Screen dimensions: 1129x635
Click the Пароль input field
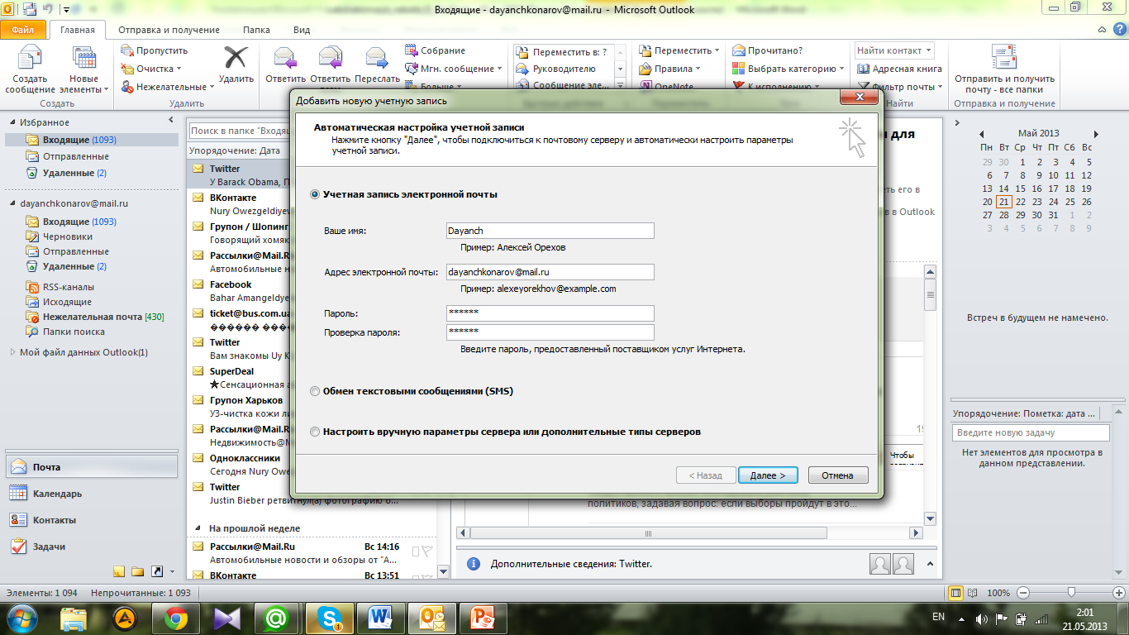(x=550, y=313)
